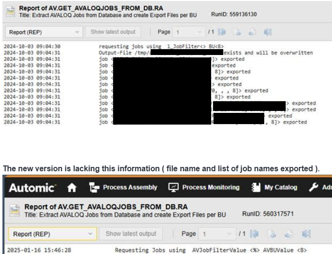Open Page number dropdown in RunID 560317571 report
The width and height of the screenshot is (332, 254).
[x=217, y=234]
